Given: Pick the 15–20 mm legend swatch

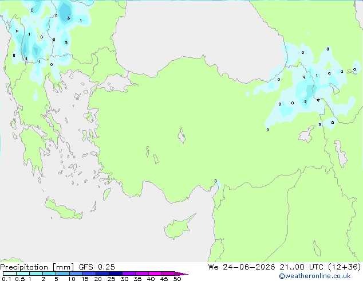Looking at the screenshot, I should pos(89,274).
